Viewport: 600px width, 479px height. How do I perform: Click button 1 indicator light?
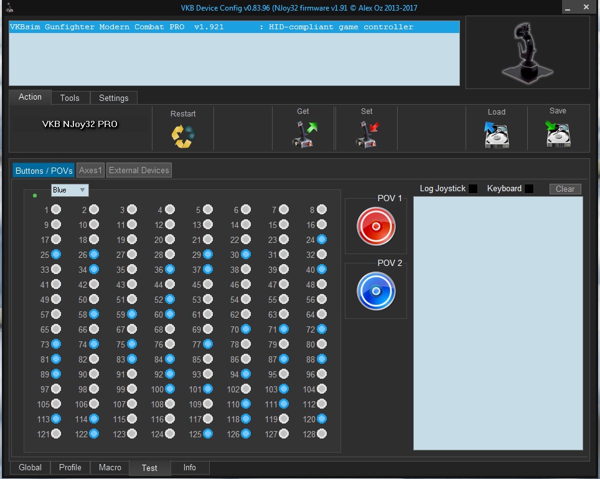click(56, 210)
